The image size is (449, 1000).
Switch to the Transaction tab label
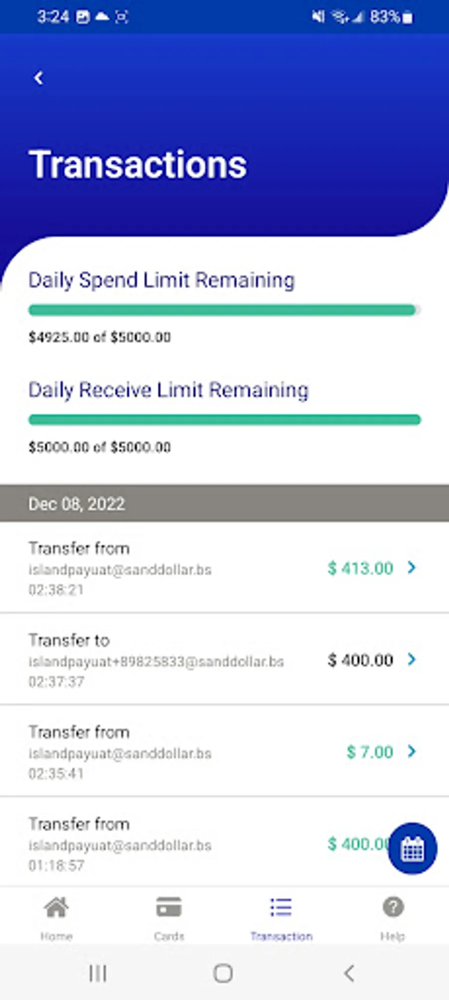pos(281,936)
